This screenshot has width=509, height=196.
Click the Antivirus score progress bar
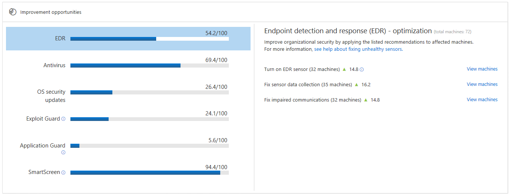(149, 65)
